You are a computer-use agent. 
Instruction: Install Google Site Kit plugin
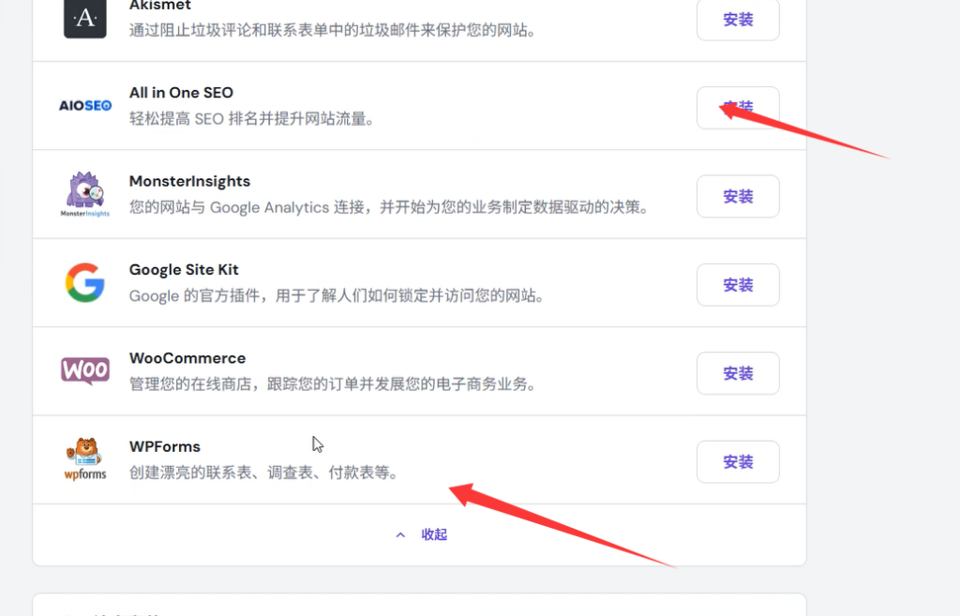pyautogui.click(x=738, y=285)
